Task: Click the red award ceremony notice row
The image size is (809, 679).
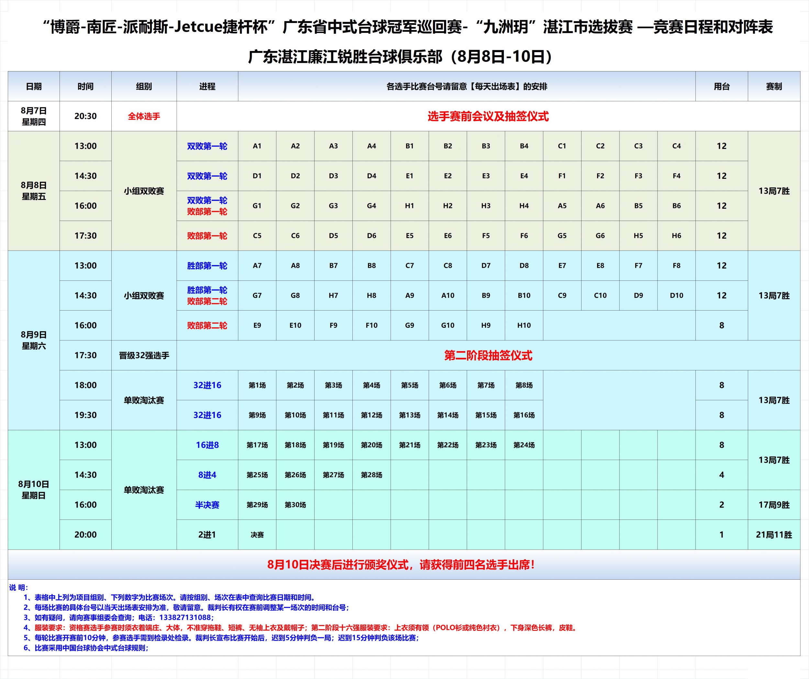Action: pos(401,564)
